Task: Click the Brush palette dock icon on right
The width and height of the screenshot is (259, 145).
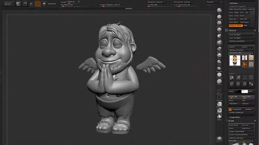Action: pos(255,121)
